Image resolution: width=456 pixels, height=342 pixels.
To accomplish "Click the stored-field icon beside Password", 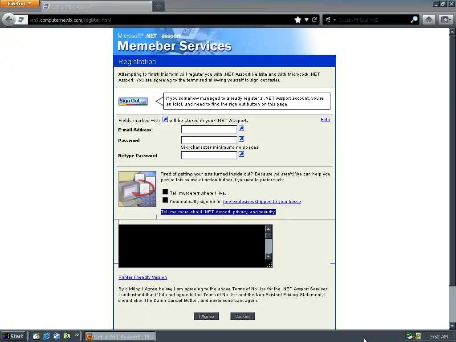I will pyautogui.click(x=241, y=139).
